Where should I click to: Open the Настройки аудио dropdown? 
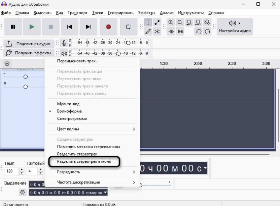coord(235,27)
